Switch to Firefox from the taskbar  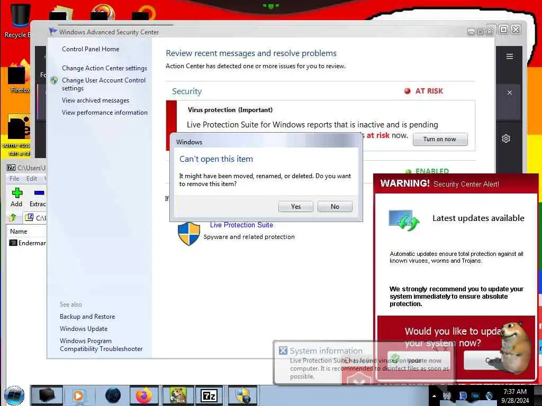[x=144, y=395]
